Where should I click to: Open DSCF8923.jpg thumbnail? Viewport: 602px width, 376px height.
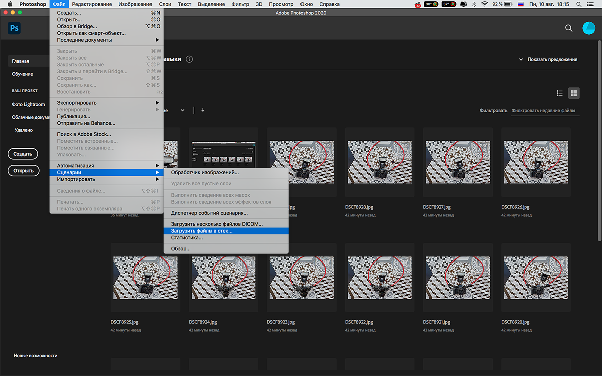[302, 278]
